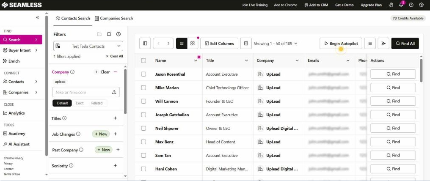Viewport: 430px width, 181px height.
Task: Click the info icon beside Company filter
Action: [72, 72]
